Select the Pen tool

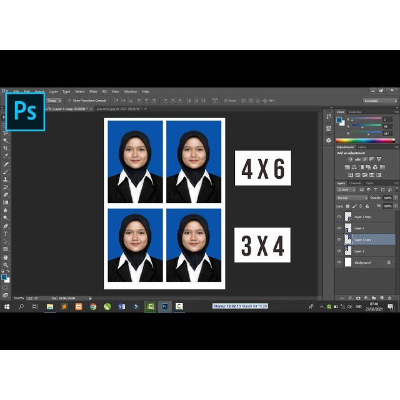(6, 226)
